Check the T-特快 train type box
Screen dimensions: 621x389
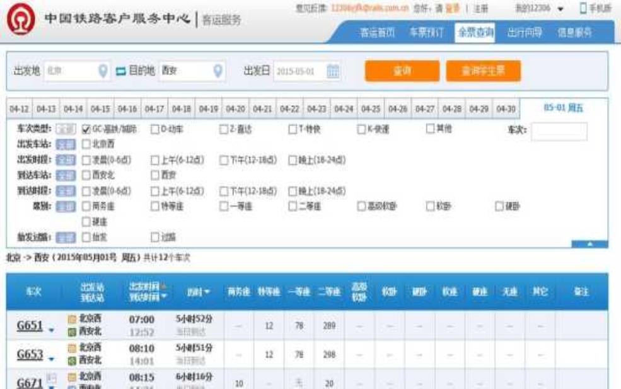click(x=293, y=129)
